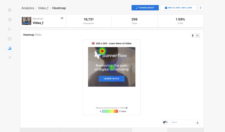The height and width of the screenshot is (132, 225).
Task: Click the measure rate help question icon
Action: [x=126, y=108]
